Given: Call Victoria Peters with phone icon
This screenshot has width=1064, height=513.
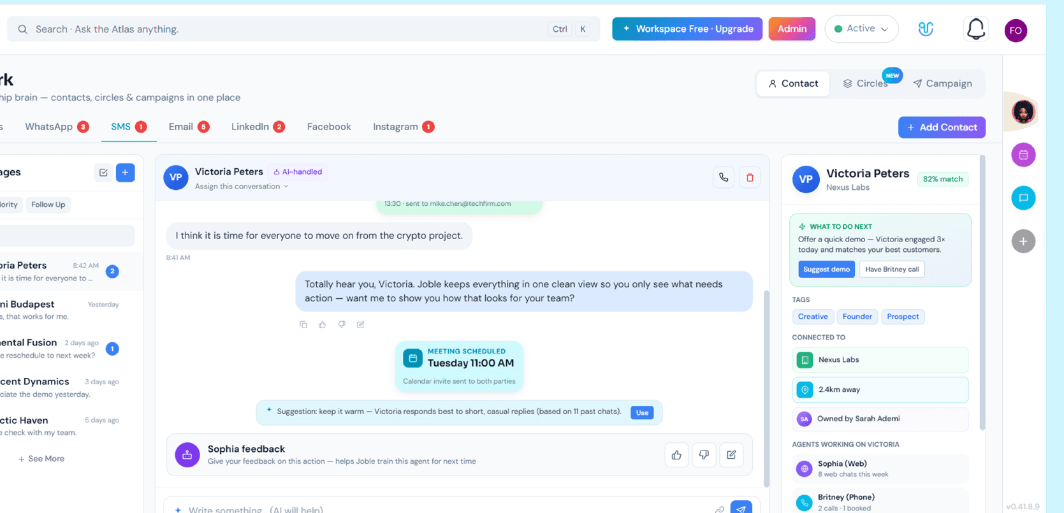Looking at the screenshot, I should pos(724,178).
